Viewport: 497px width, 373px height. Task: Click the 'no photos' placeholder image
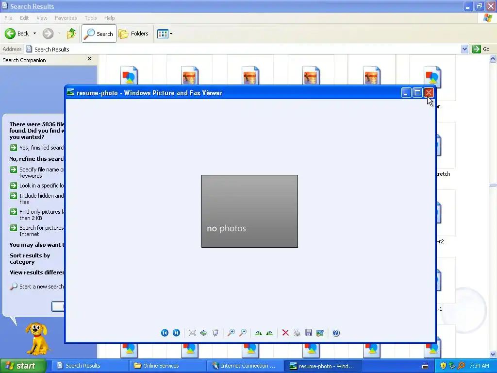(x=249, y=211)
